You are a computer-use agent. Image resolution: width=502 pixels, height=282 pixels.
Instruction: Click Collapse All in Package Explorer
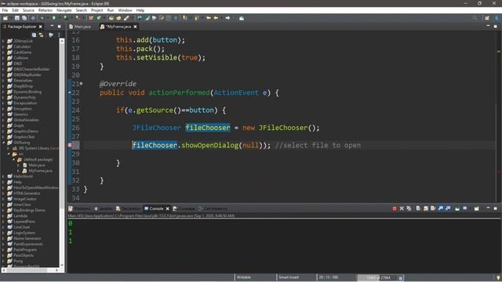tap(34, 34)
